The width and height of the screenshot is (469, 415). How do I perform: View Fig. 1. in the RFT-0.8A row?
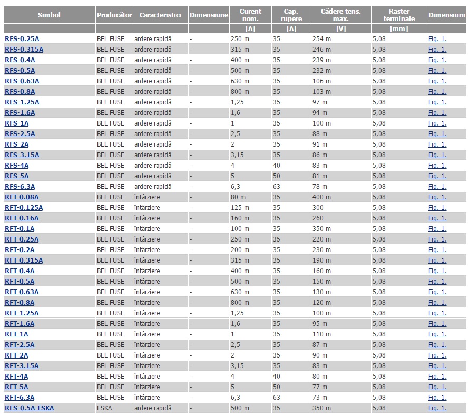click(437, 303)
